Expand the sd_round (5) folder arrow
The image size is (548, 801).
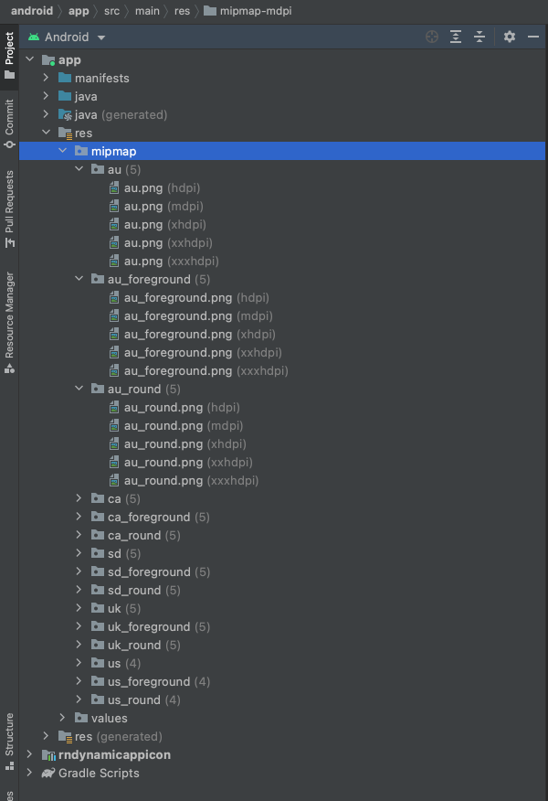79,590
